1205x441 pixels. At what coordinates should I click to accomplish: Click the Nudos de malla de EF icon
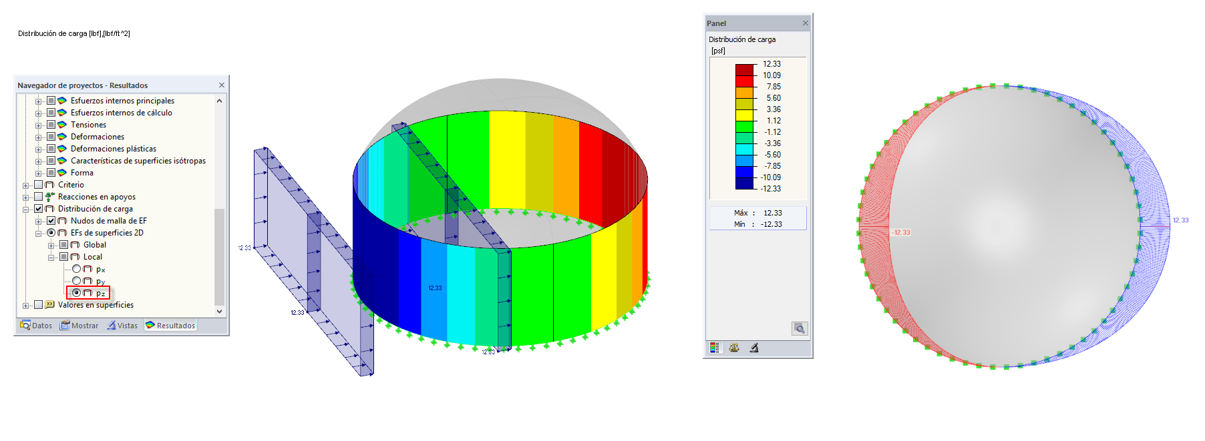point(62,221)
